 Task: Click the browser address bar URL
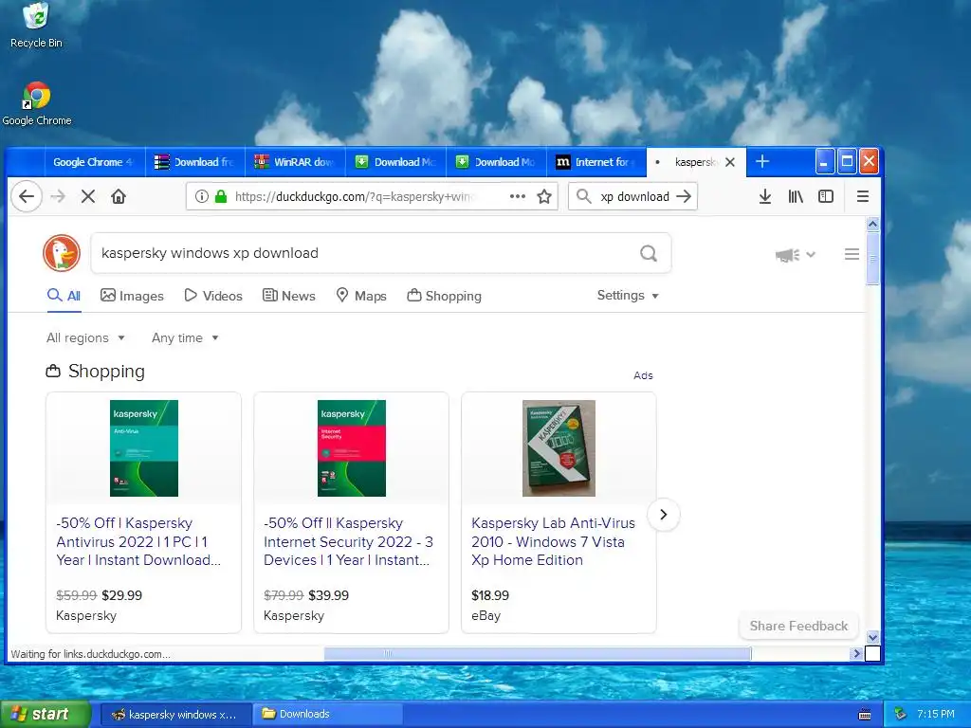point(356,197)
